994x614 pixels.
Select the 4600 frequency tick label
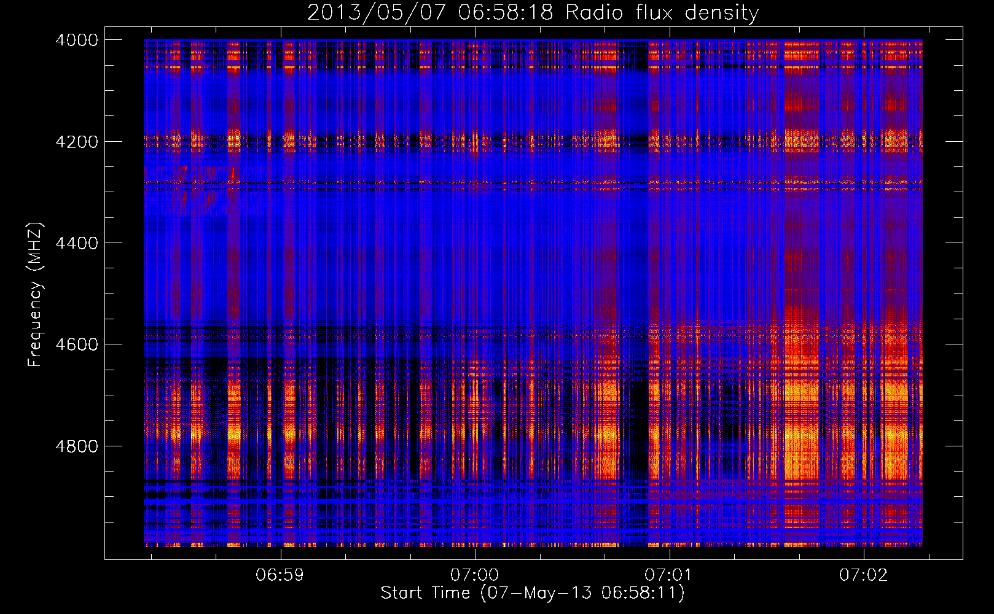tap(77, 344)
